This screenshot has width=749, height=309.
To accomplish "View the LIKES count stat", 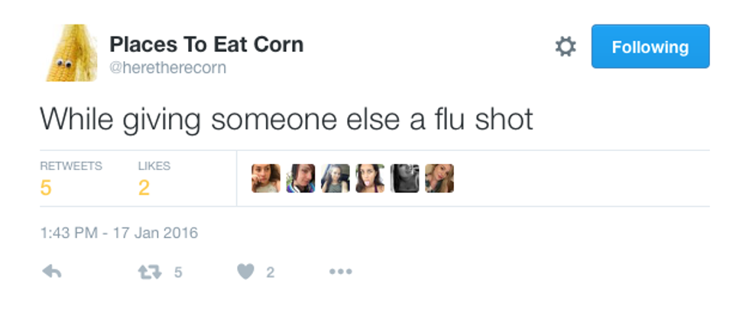I will click(154, 178).
